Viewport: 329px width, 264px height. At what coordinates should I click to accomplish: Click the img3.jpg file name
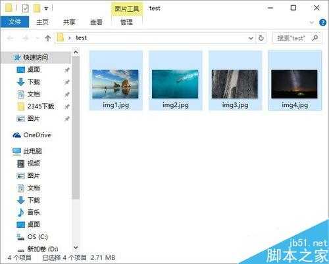coord(235,105)
